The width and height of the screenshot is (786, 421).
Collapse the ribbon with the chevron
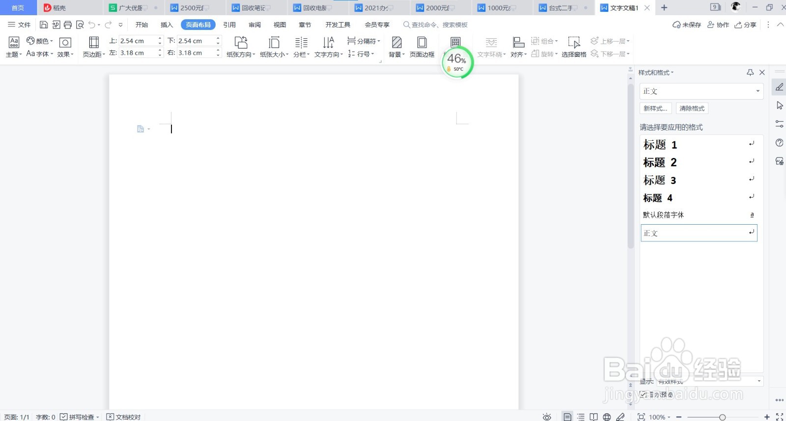coord(780,25)
